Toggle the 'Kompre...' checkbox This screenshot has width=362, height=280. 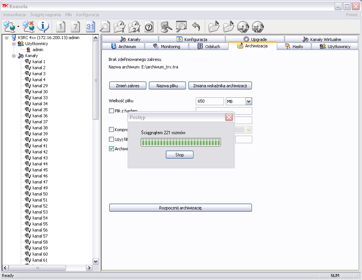point(111,130)
